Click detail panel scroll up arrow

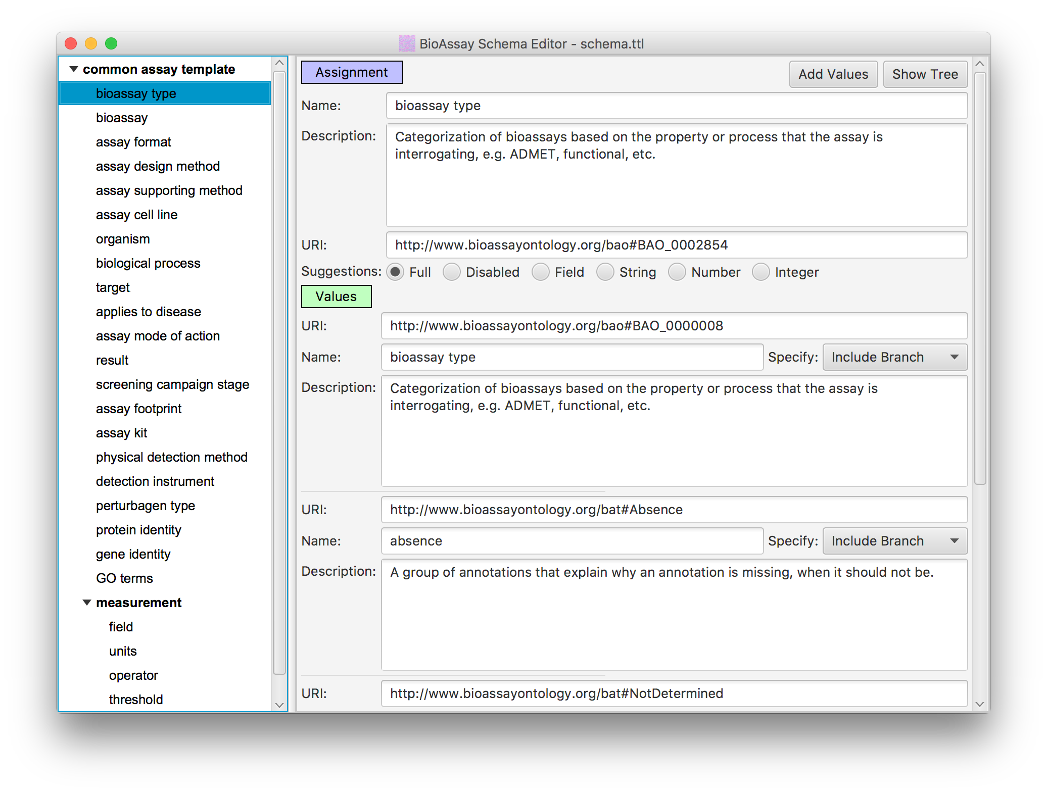click(x=979, y=64)
